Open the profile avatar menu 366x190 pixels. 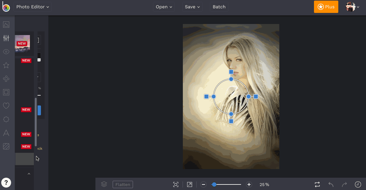[352, 7]
